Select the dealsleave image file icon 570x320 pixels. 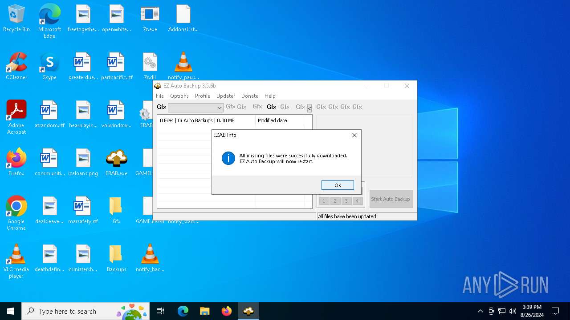click(49, 210)
